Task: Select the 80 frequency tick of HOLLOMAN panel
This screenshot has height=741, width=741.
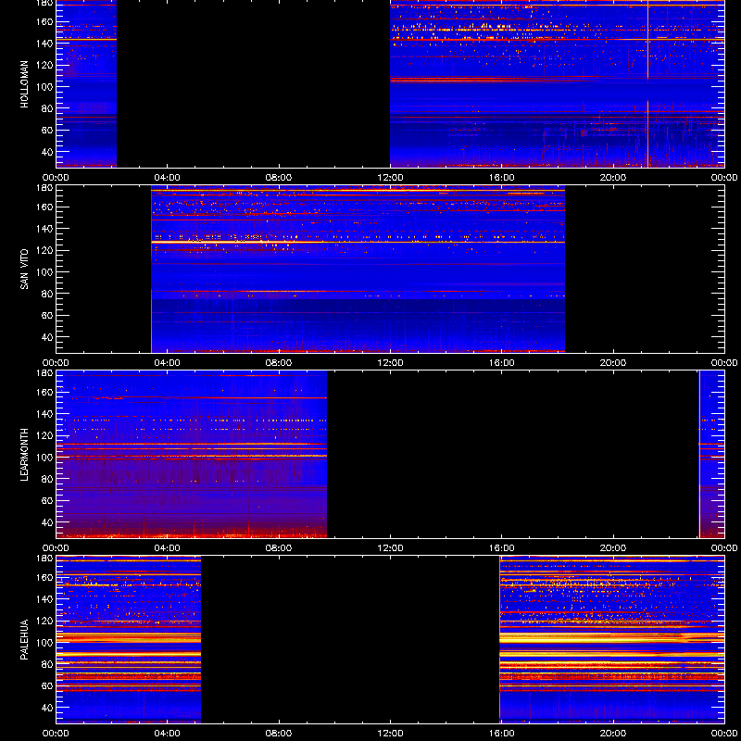Action: pyautogui.click(x=48, y=108)
